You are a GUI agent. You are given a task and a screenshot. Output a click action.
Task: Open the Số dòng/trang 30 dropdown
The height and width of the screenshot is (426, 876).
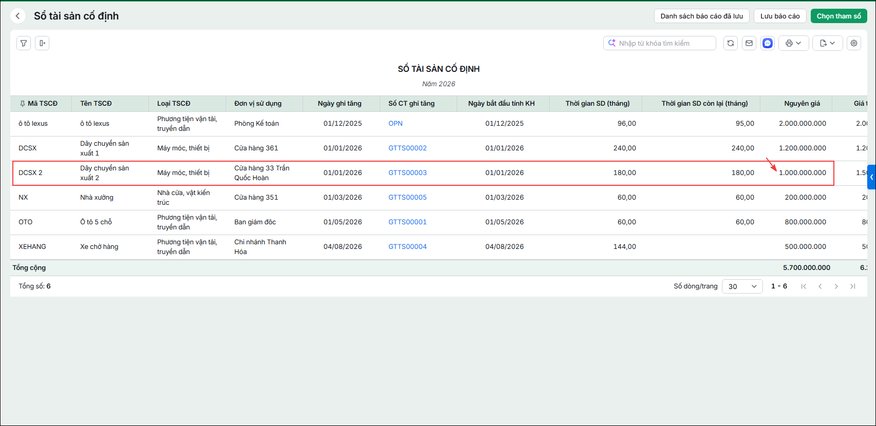click(742, 286)
